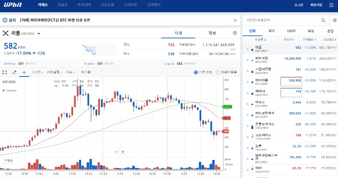Select 기본 차트 radio button
338x178 pixels.
(x=196, y=72)
